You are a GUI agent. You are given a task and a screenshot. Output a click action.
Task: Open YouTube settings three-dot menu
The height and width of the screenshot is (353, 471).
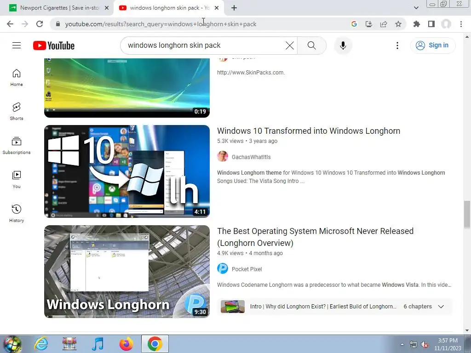pyautogui.click(x=397, y=46)
